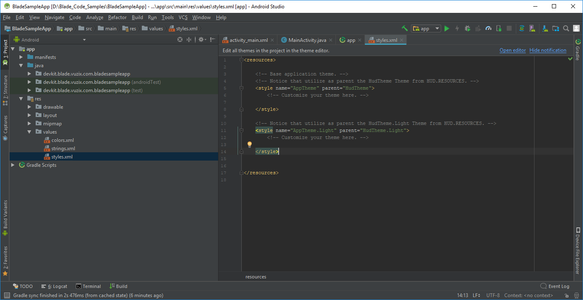Open the Profile app gauge icon
583x300 pixels.
(488, 28)
